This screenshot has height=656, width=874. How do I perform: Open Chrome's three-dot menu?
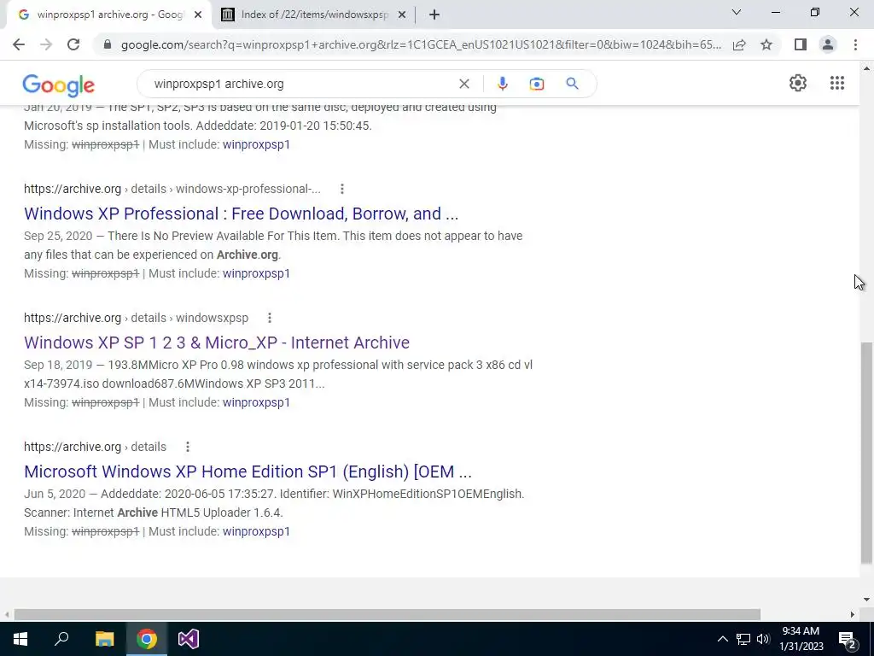coord(855,44)
